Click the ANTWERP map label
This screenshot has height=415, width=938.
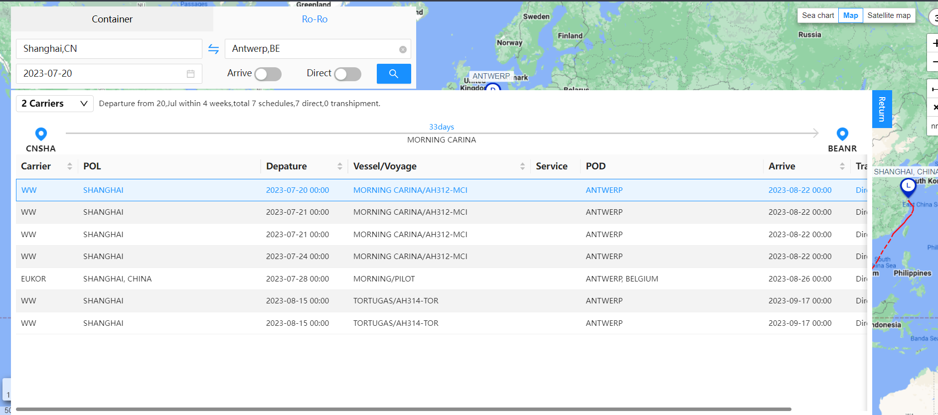pyautogui.click(x=491, y=76)
